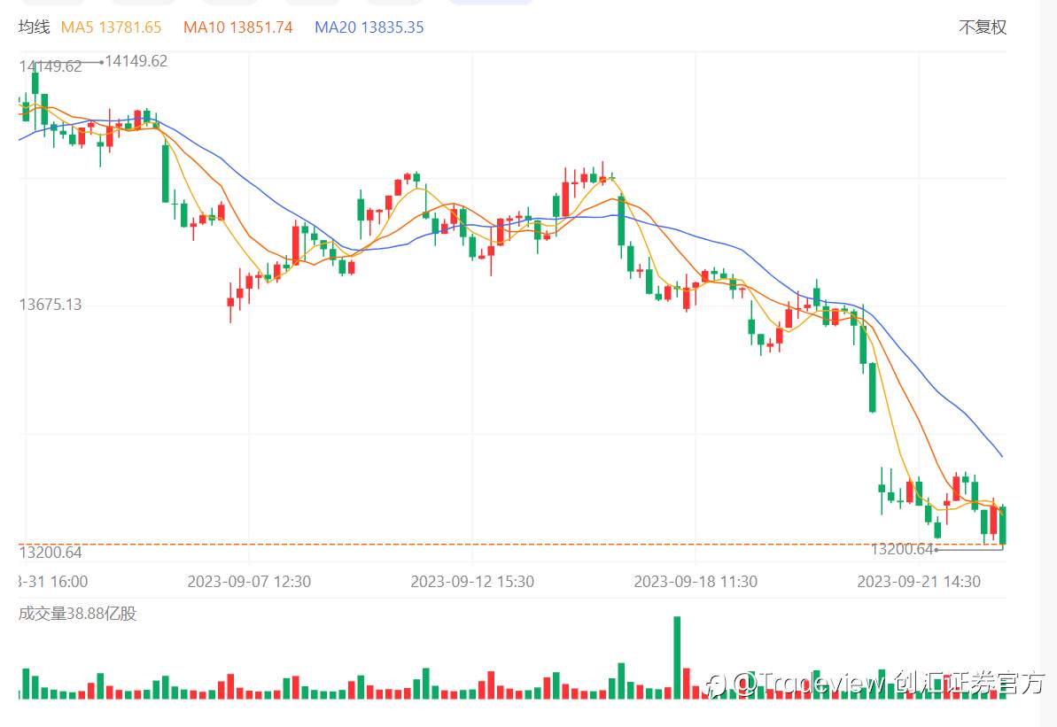Select the MA10 13851.74 indicator label
The height and width of the screenshot is (727, 1057).
(x=238, y=27)
